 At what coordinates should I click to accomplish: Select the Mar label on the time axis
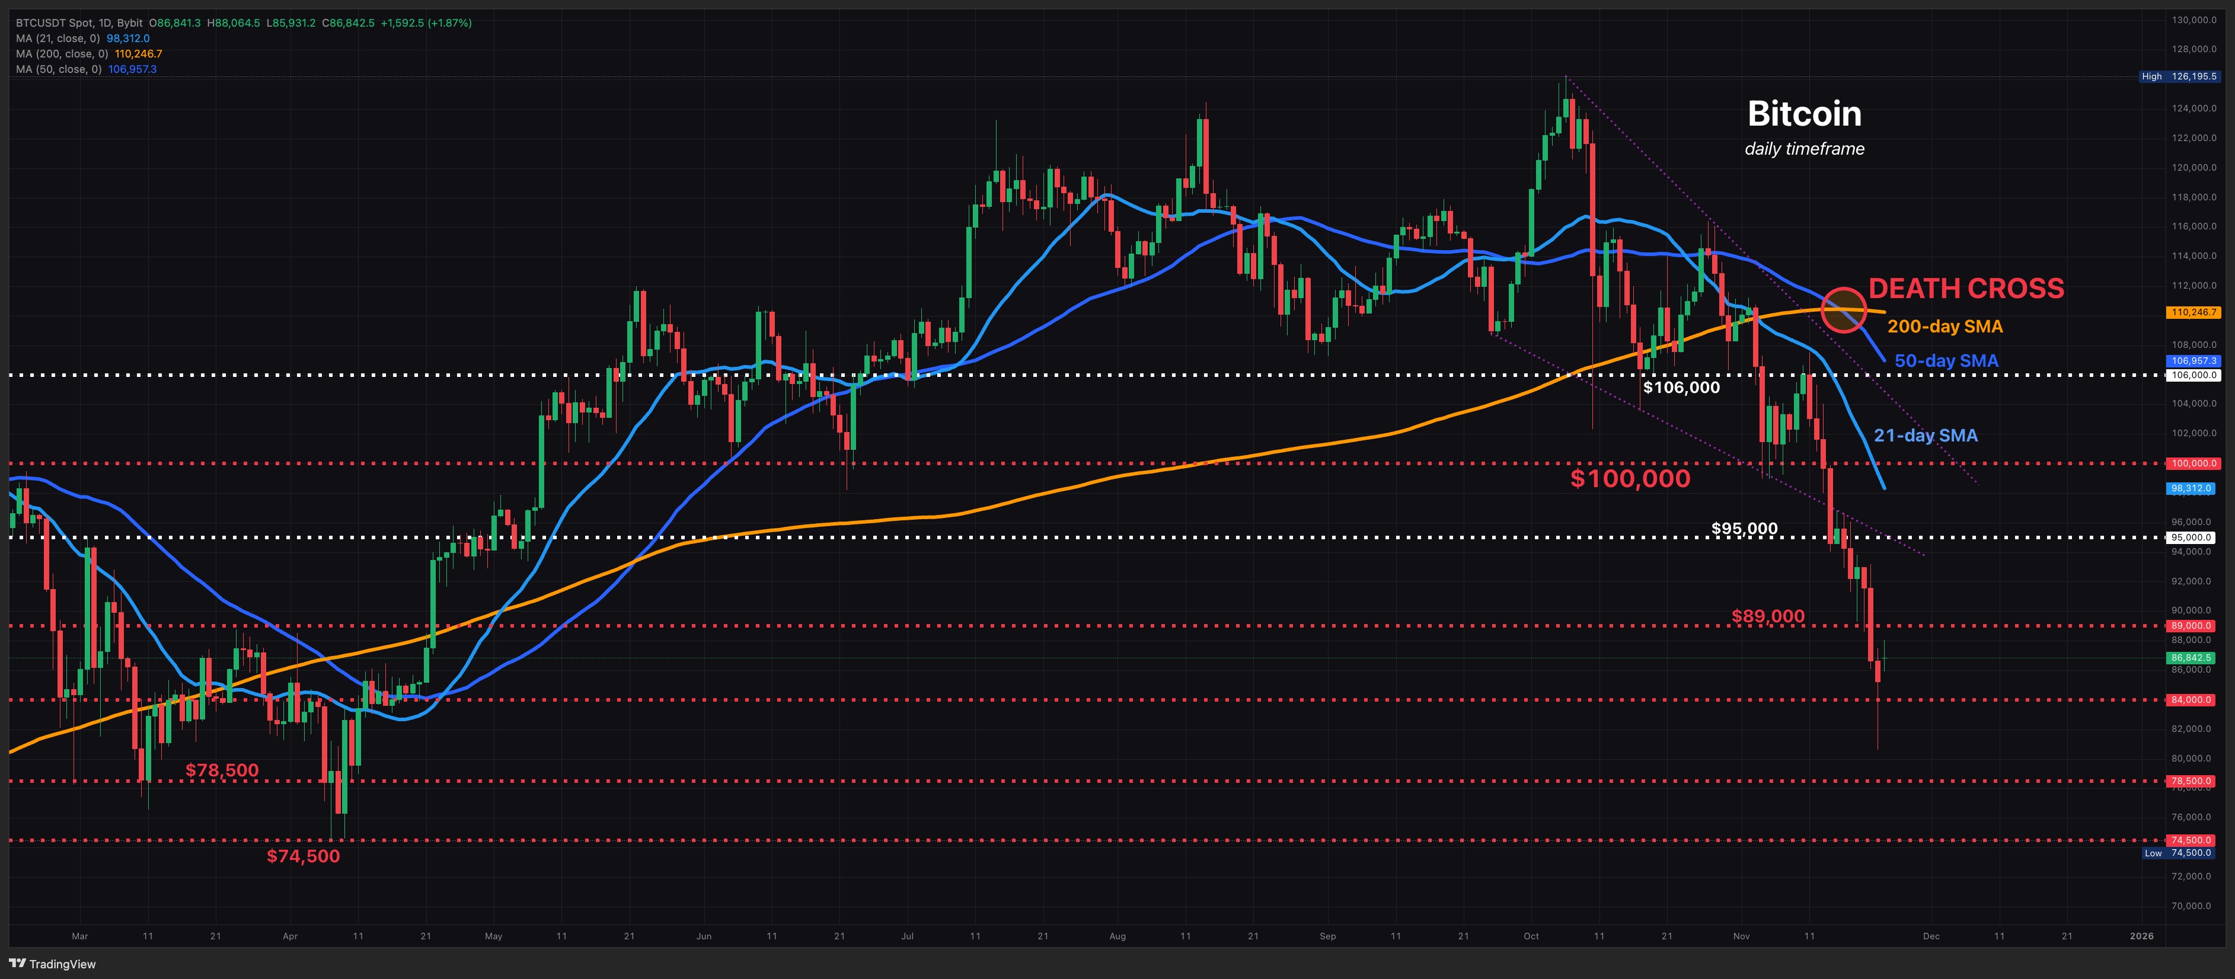pos(80,936)
